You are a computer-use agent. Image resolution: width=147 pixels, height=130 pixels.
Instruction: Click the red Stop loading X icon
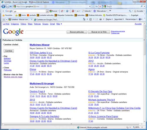point(100,6)
